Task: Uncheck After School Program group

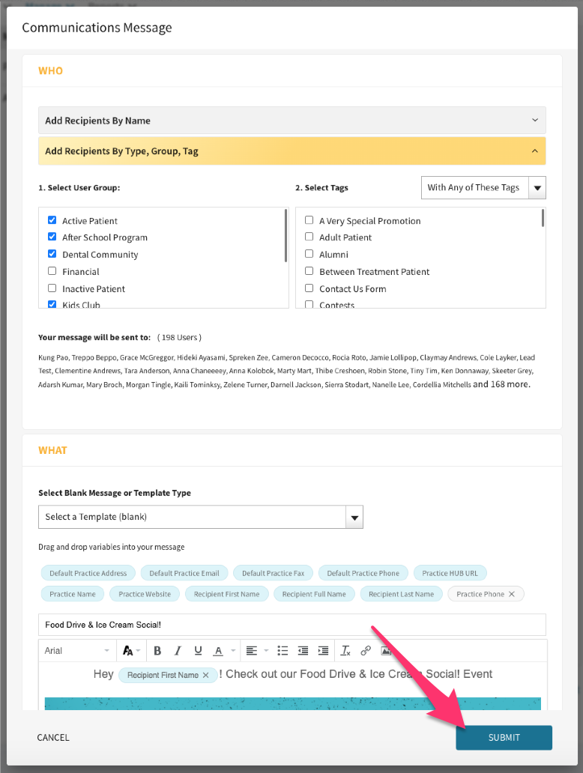Action: (x=52, y=237)
